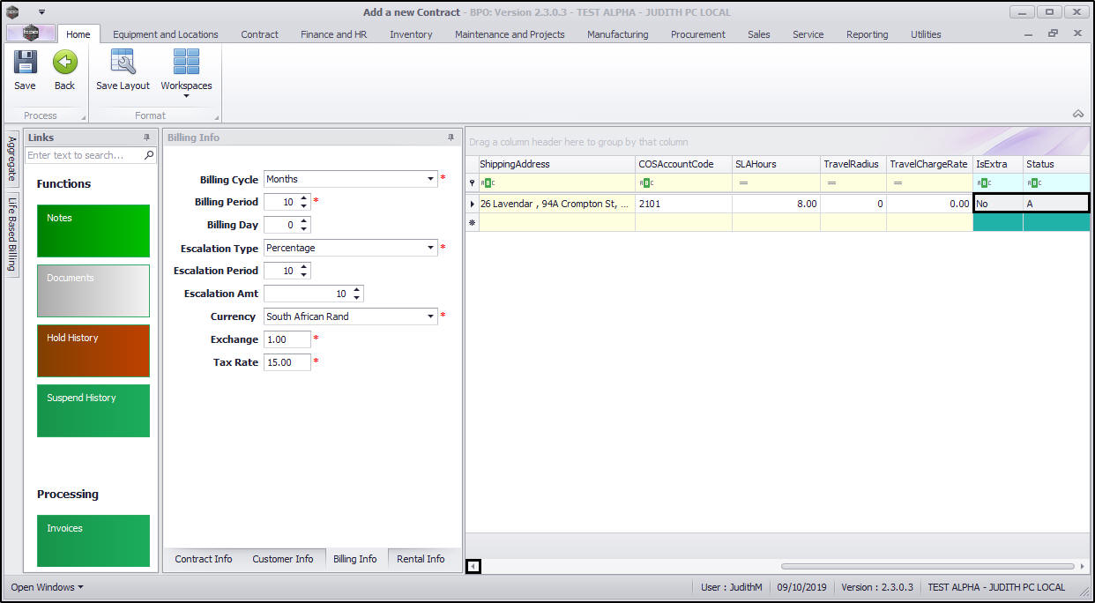
Task: Collapse the ribbon with the chevron
Action: 1077,114
